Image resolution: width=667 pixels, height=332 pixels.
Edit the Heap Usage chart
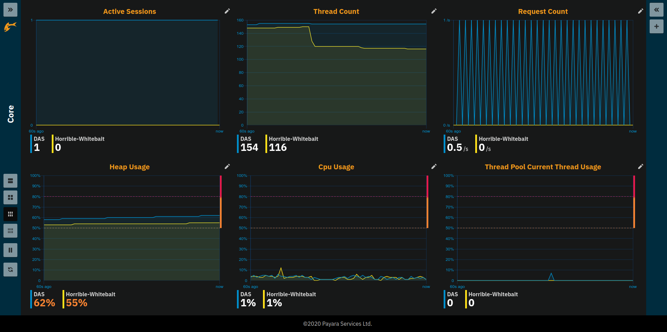point(227,167)
